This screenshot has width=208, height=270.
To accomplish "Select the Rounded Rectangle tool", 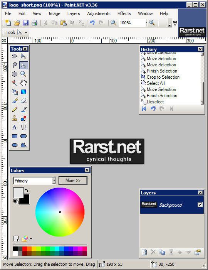I will point(23,136).
